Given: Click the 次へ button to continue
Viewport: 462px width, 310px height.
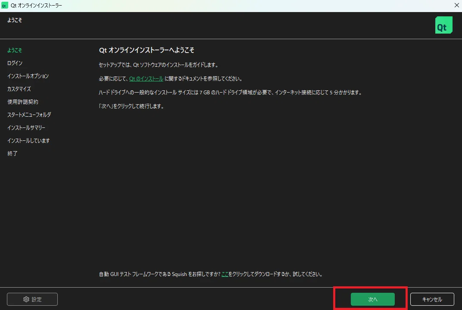Looking at the screenshot, I should [x=372, y=299].
